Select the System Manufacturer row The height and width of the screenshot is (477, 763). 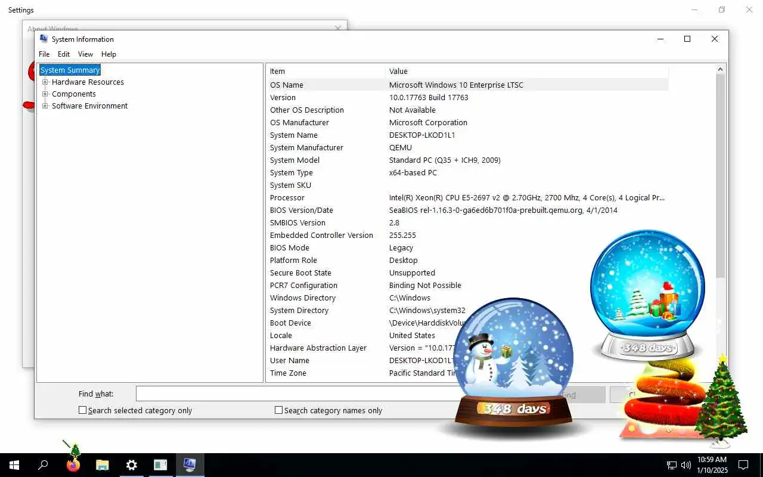(x=467, y=148)
